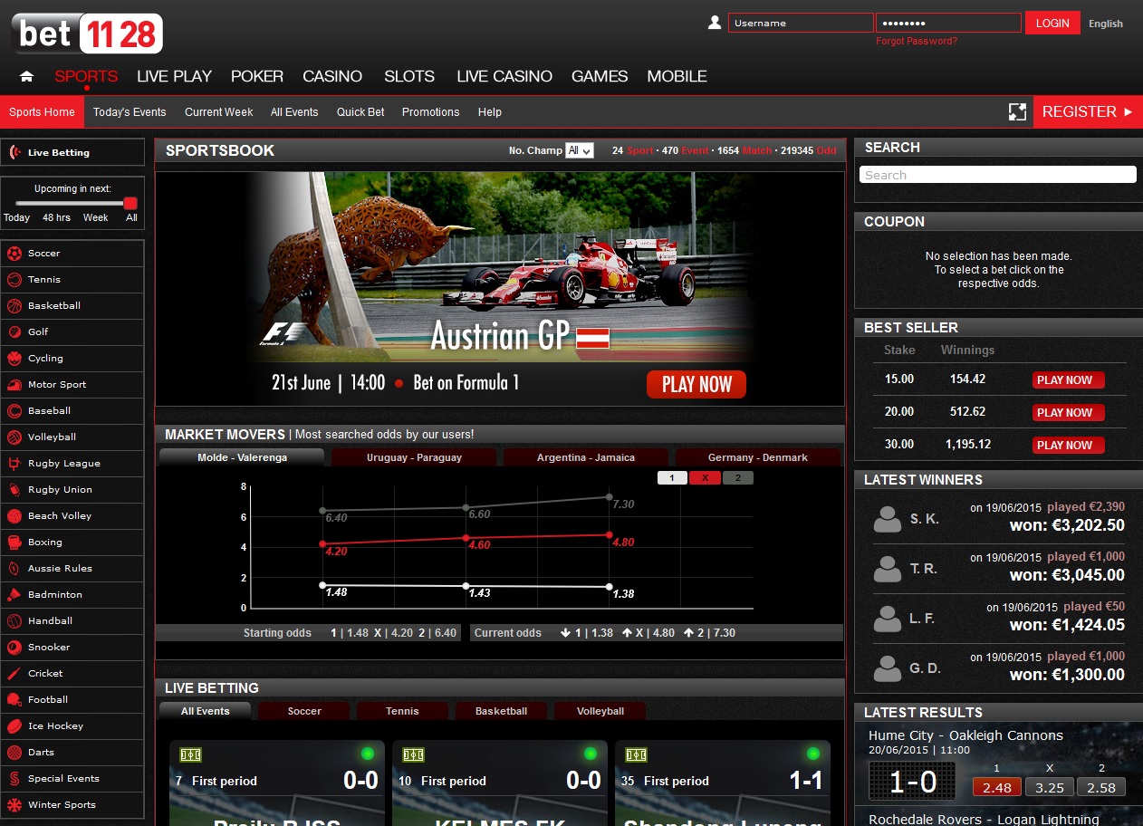Switch to Uruguay - Paraguay market tab
The image size is (1143, 826).
(x=414, y=457)
